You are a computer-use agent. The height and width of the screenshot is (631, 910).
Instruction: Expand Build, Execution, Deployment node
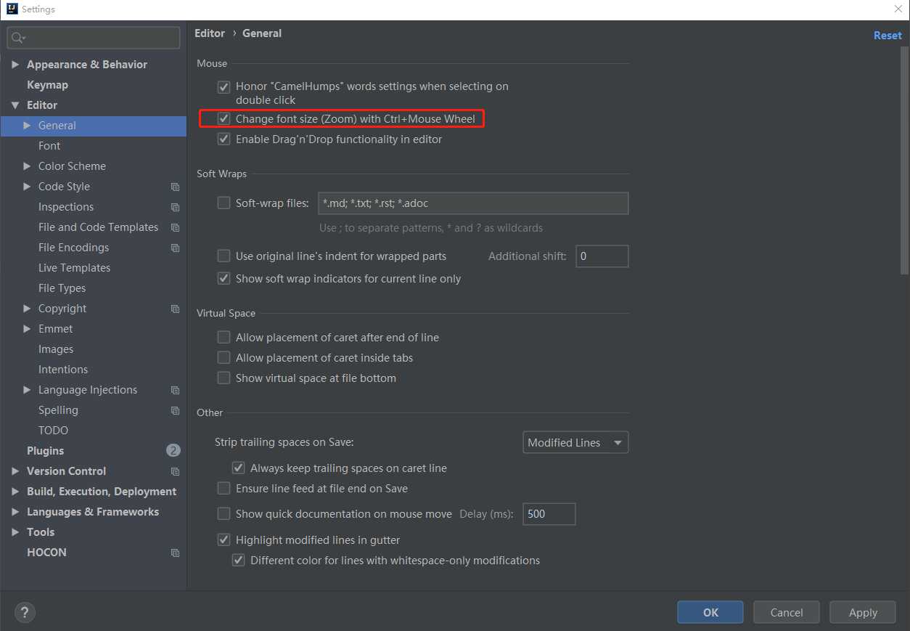pos(15,492)
